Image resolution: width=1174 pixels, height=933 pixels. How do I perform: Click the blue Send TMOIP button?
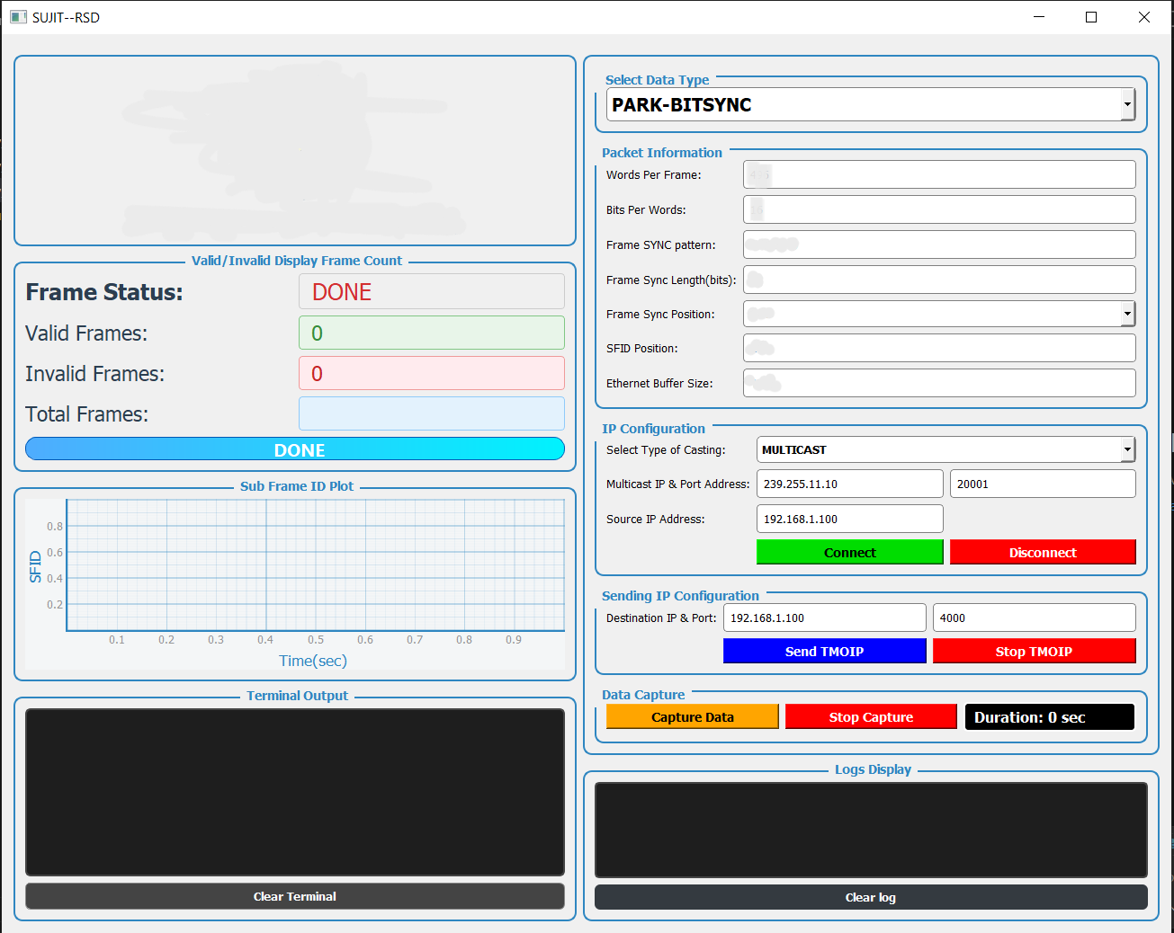[824, 651]
